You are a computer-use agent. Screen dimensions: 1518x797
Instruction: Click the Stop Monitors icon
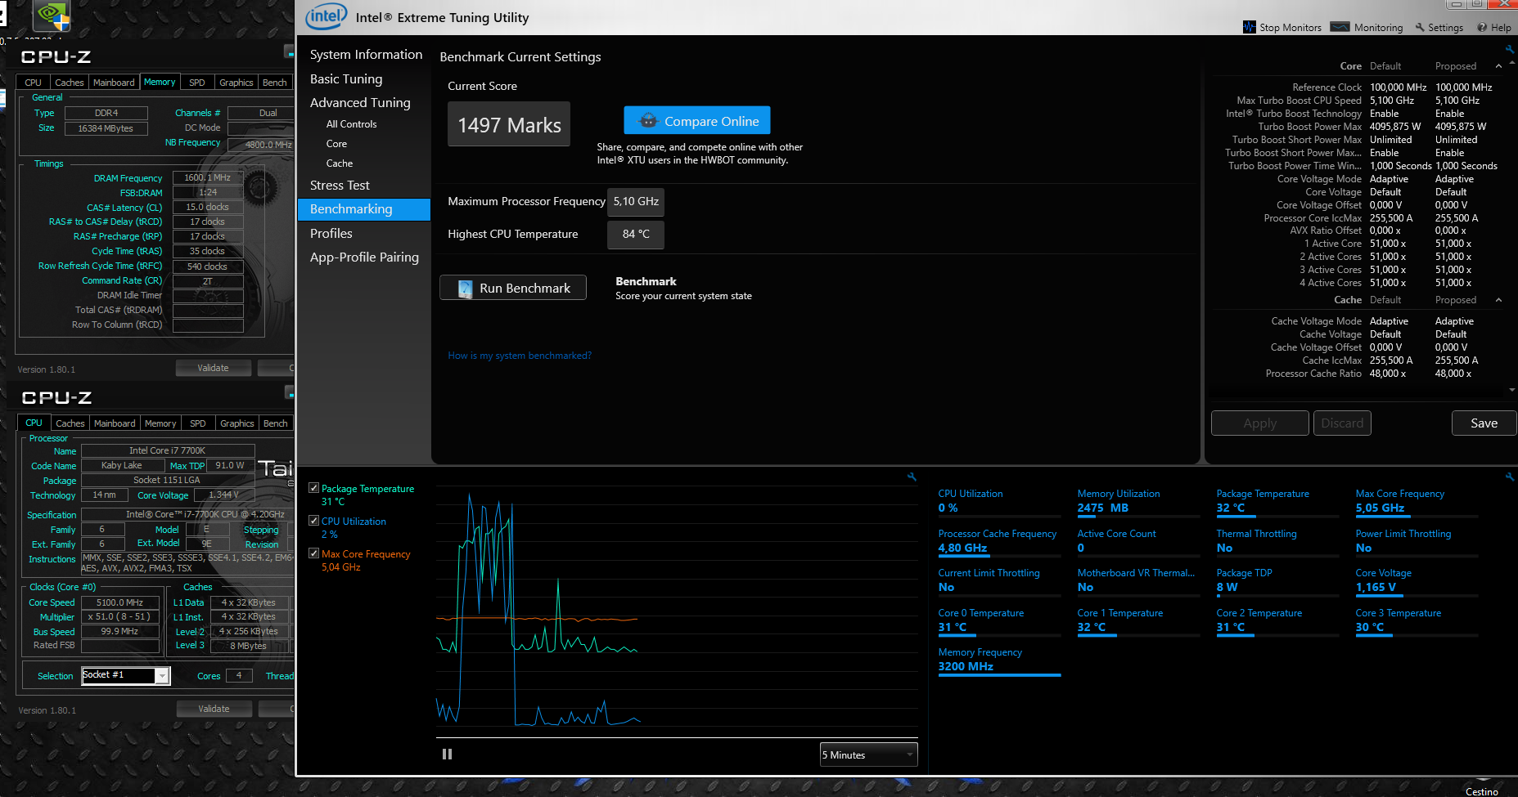[x=1249, y=27]
